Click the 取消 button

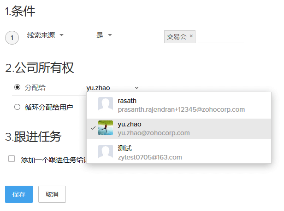(52, 194)
